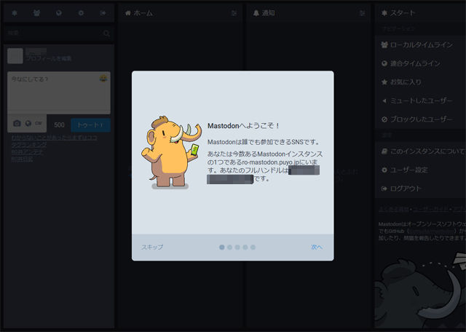The width and height of the screenshot is (466, 332).
Task: Open federated timeline via top navigation globe icon
Action: tap(59, 13)
